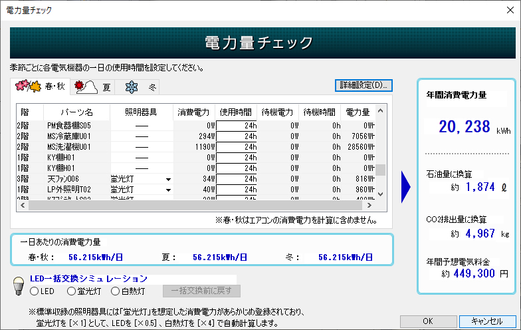Click the 待機時間 column header
The width and height of the screenshot is (521, 330).
[320, 112]
